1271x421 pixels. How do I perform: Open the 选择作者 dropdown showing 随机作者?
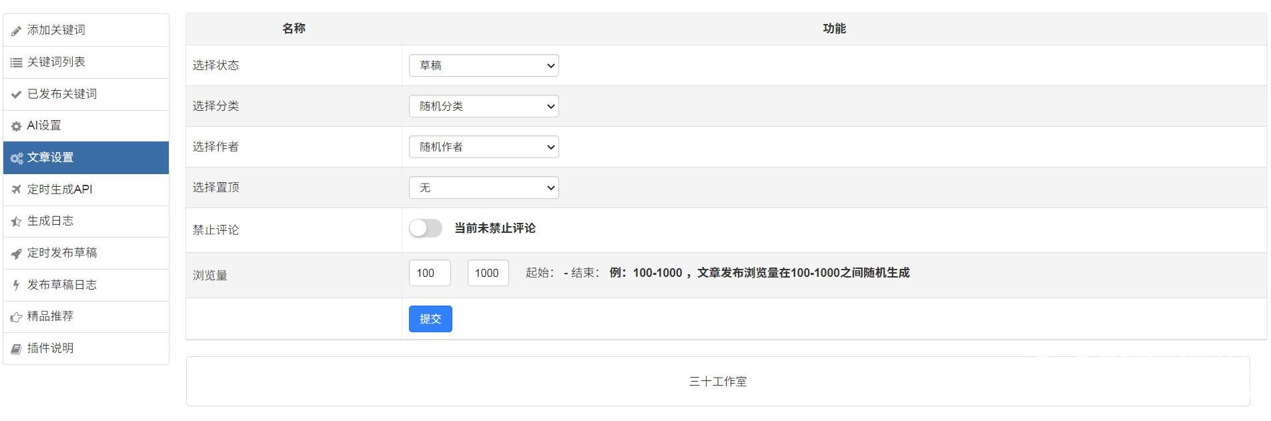coord(484,147)
